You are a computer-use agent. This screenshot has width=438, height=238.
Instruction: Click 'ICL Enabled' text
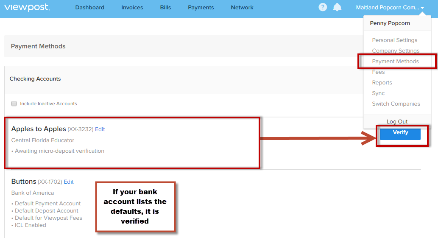pyautogui.click(x=30, y=225)
